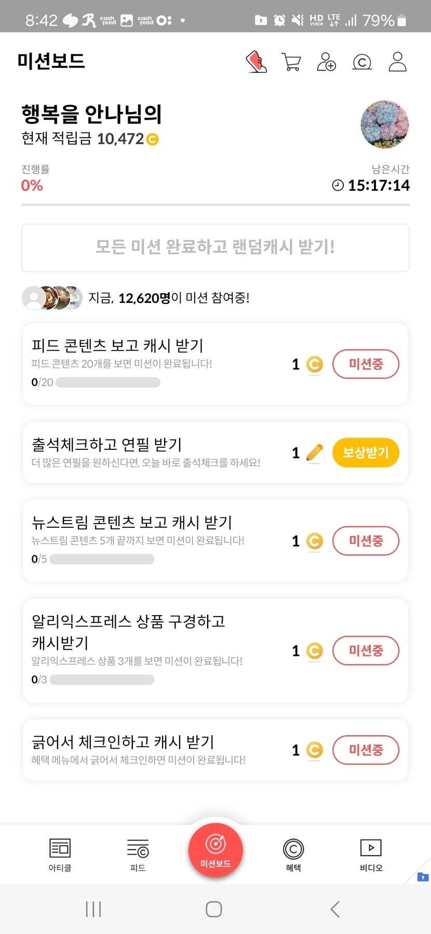Tap the hydrangea profile picture
The height and width of the screenshot is (934, 431).
[384, 125]
